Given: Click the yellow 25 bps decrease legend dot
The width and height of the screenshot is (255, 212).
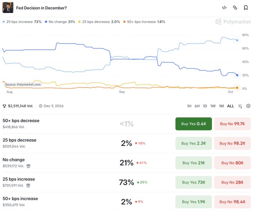Looking at the screenshot, I should click(x=79, y=22).
